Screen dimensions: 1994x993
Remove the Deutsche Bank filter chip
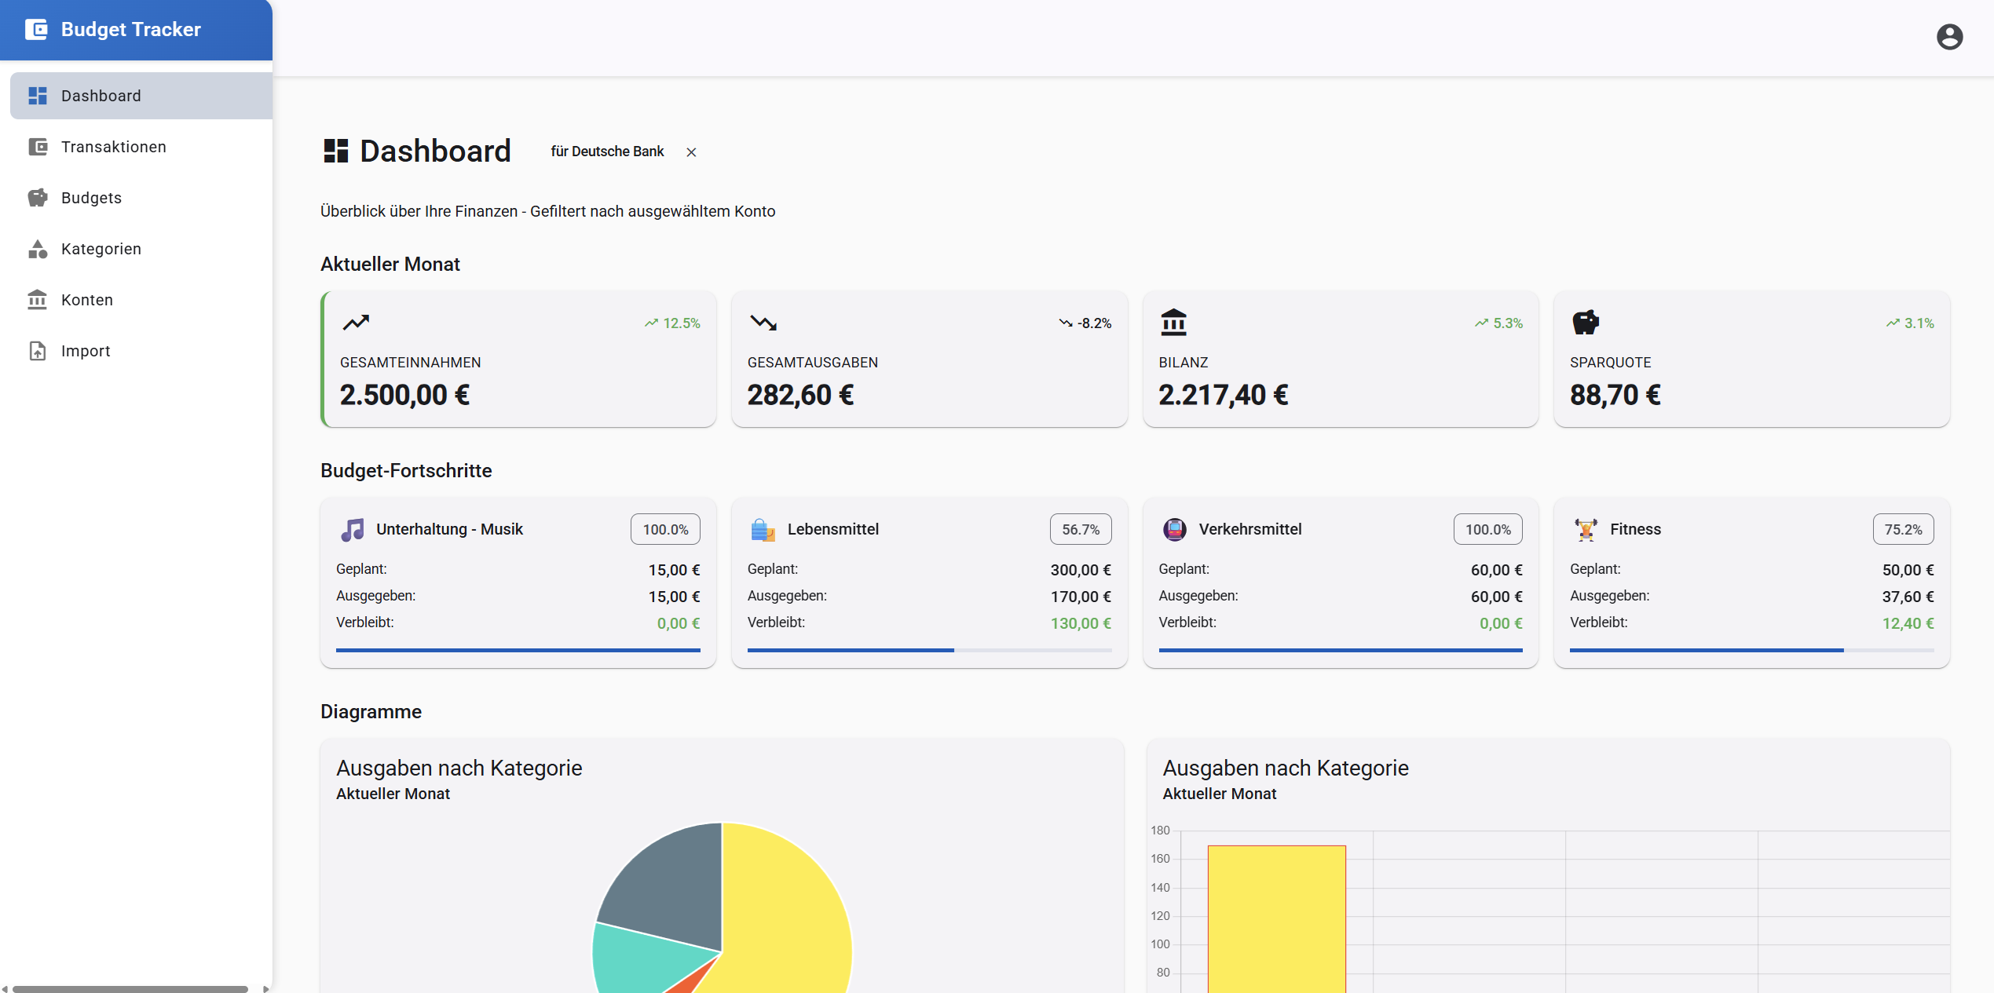(691, 152)
